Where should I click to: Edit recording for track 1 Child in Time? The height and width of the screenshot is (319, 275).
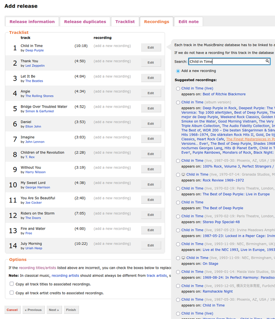151,47
